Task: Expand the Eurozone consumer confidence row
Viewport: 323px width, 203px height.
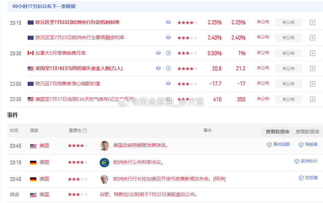Action: (x=313, y=84)
